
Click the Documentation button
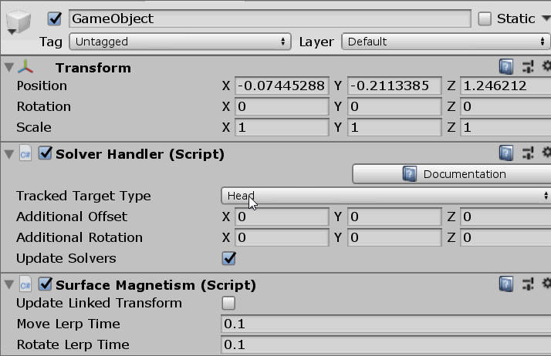coord(451,174)
